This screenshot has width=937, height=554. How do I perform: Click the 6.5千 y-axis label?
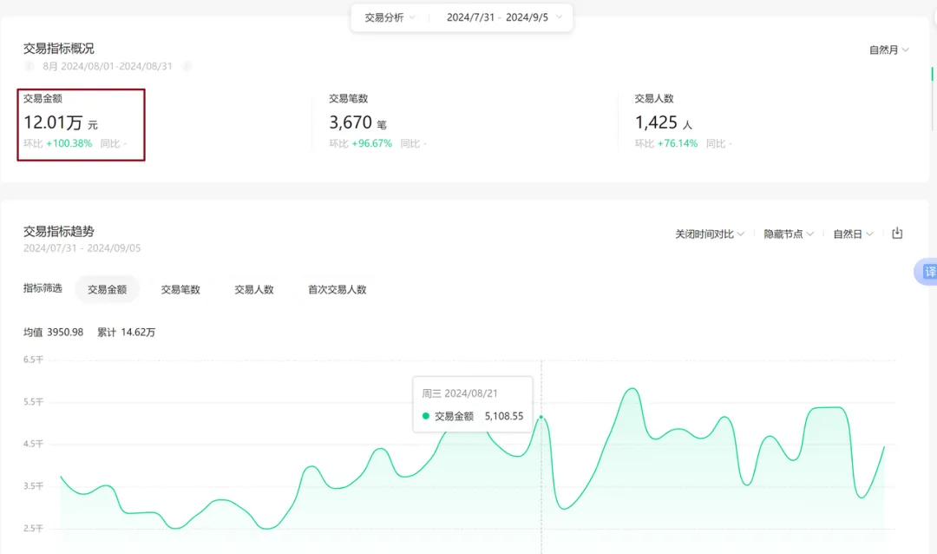(x=34, y=359)
